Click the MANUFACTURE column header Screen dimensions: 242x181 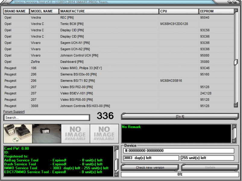point(109,11)
